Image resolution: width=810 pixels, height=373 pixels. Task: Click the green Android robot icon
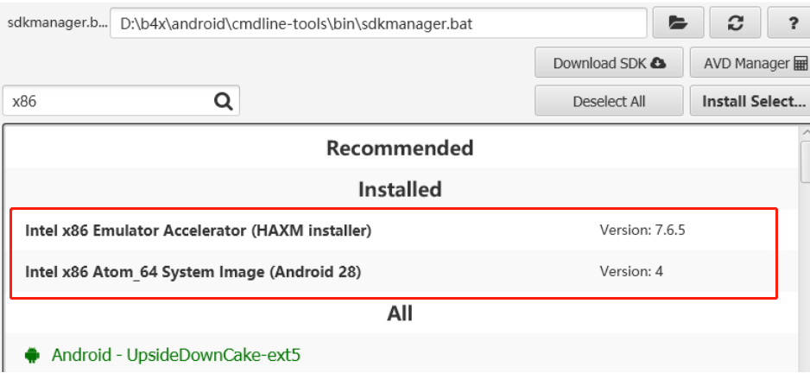point(33,355)
